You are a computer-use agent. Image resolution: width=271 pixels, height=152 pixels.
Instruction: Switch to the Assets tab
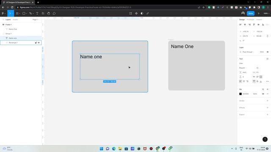15,20
